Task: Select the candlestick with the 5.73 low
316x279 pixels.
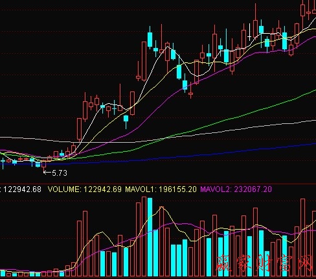Action: 44,165
